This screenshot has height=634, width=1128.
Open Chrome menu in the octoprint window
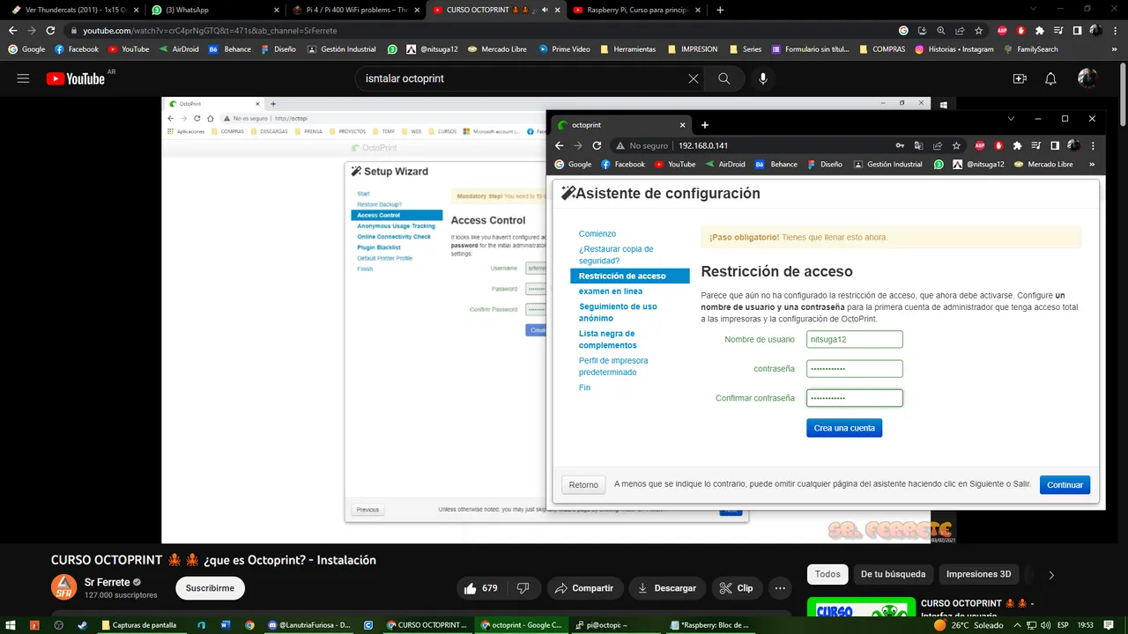(1092, 145)
